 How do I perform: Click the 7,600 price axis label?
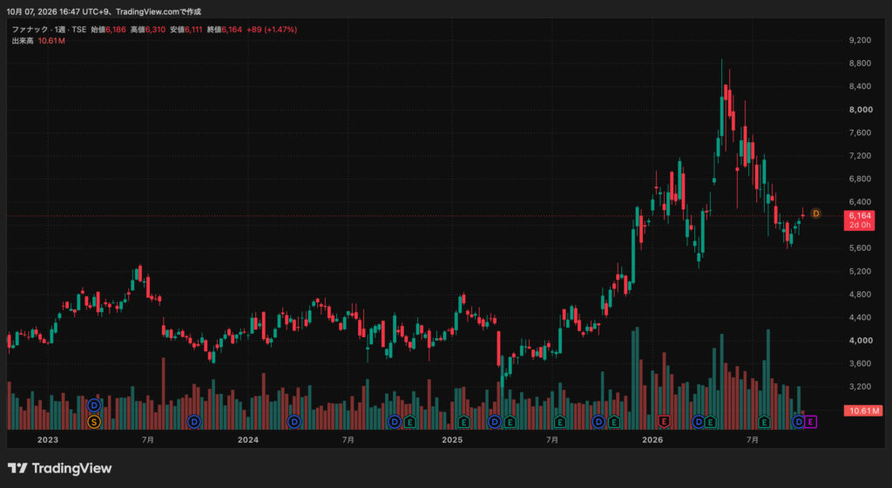(860, 132)
